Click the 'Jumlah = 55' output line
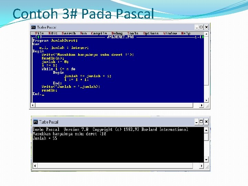 click(45, 138)
